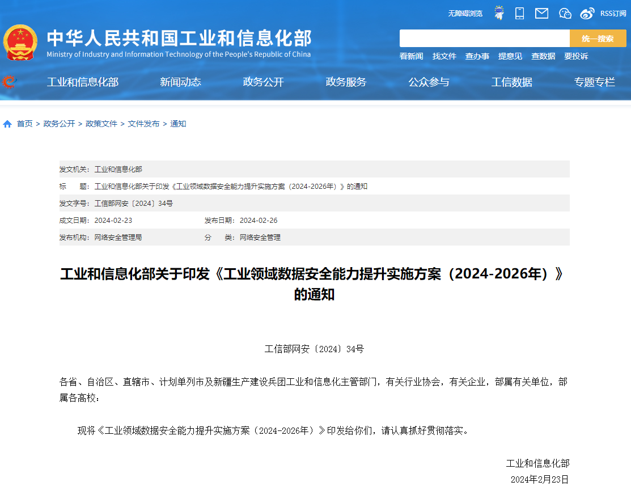631x486 pixels.
Task: Open the WeChat icon
Action: click(x=565, y=14)
